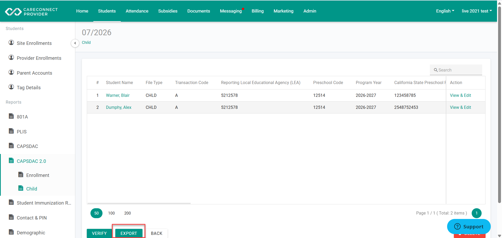502x238 pixels.
Task: Open Tag Details in the sidebar
Action: pyautogui.click(x=29, y=88)
